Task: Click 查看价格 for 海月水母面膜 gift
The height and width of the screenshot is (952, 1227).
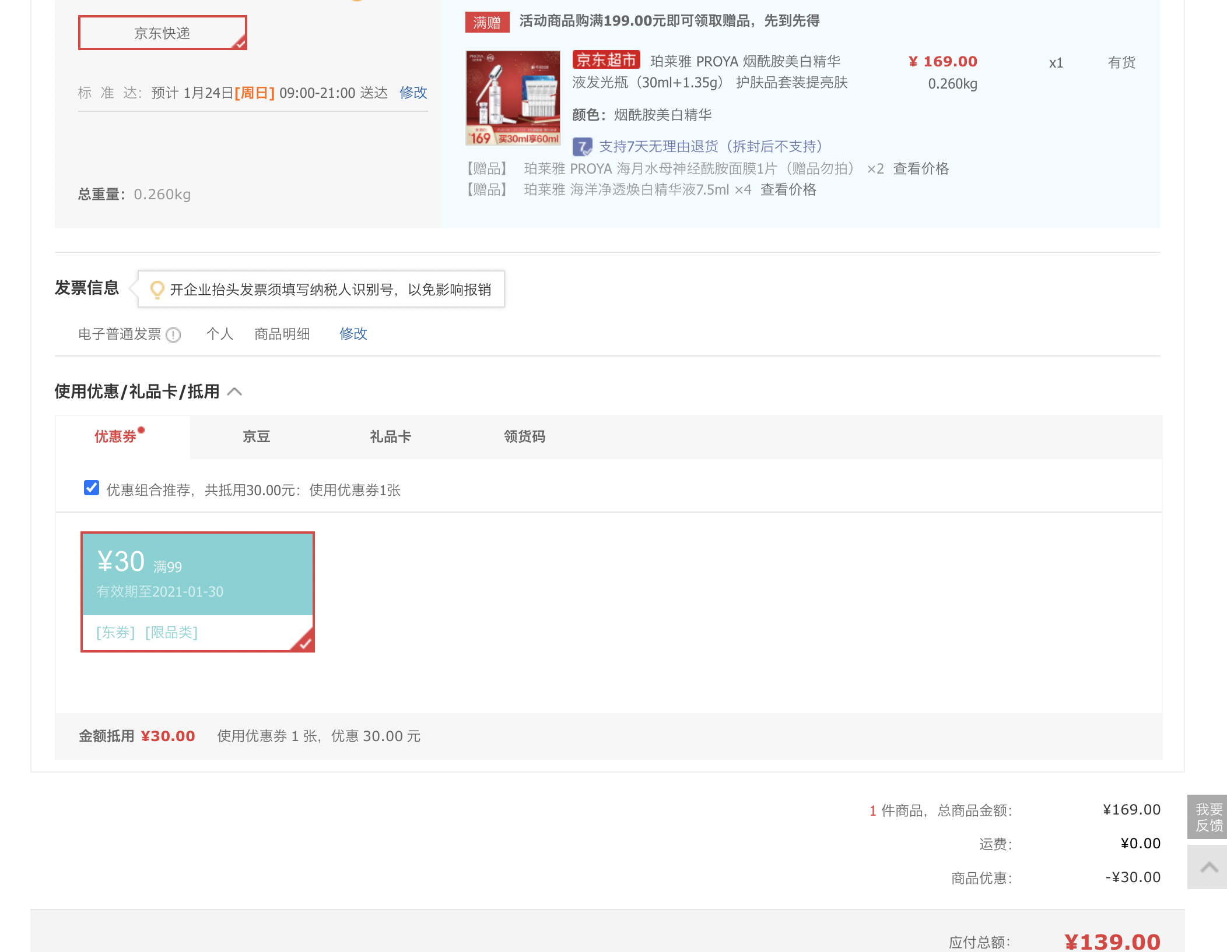Action: [x=921, y=169]
